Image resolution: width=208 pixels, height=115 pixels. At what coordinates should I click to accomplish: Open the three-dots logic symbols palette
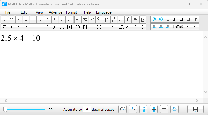(x=40, y=20)
